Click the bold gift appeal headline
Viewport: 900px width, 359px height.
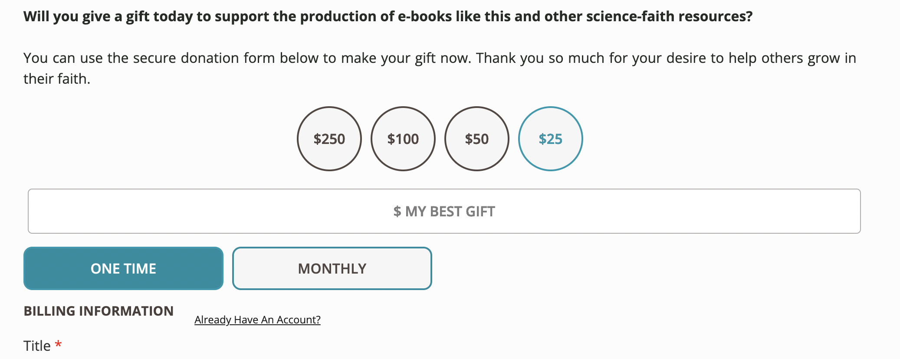tap(388, 16)
